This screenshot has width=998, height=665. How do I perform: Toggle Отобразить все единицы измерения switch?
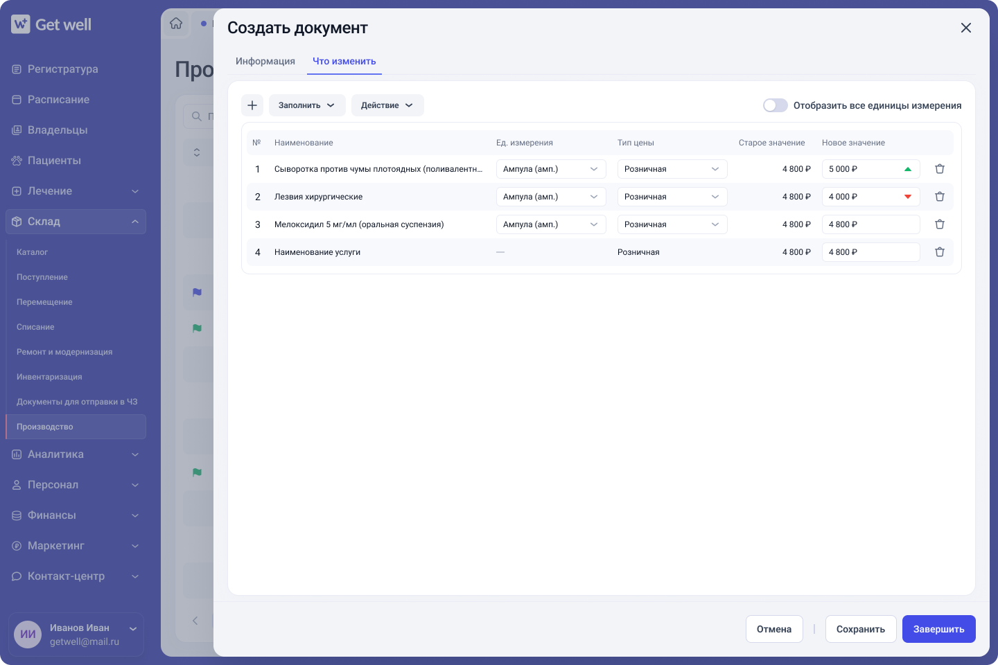pyautogui.click(x=776, y=105)
